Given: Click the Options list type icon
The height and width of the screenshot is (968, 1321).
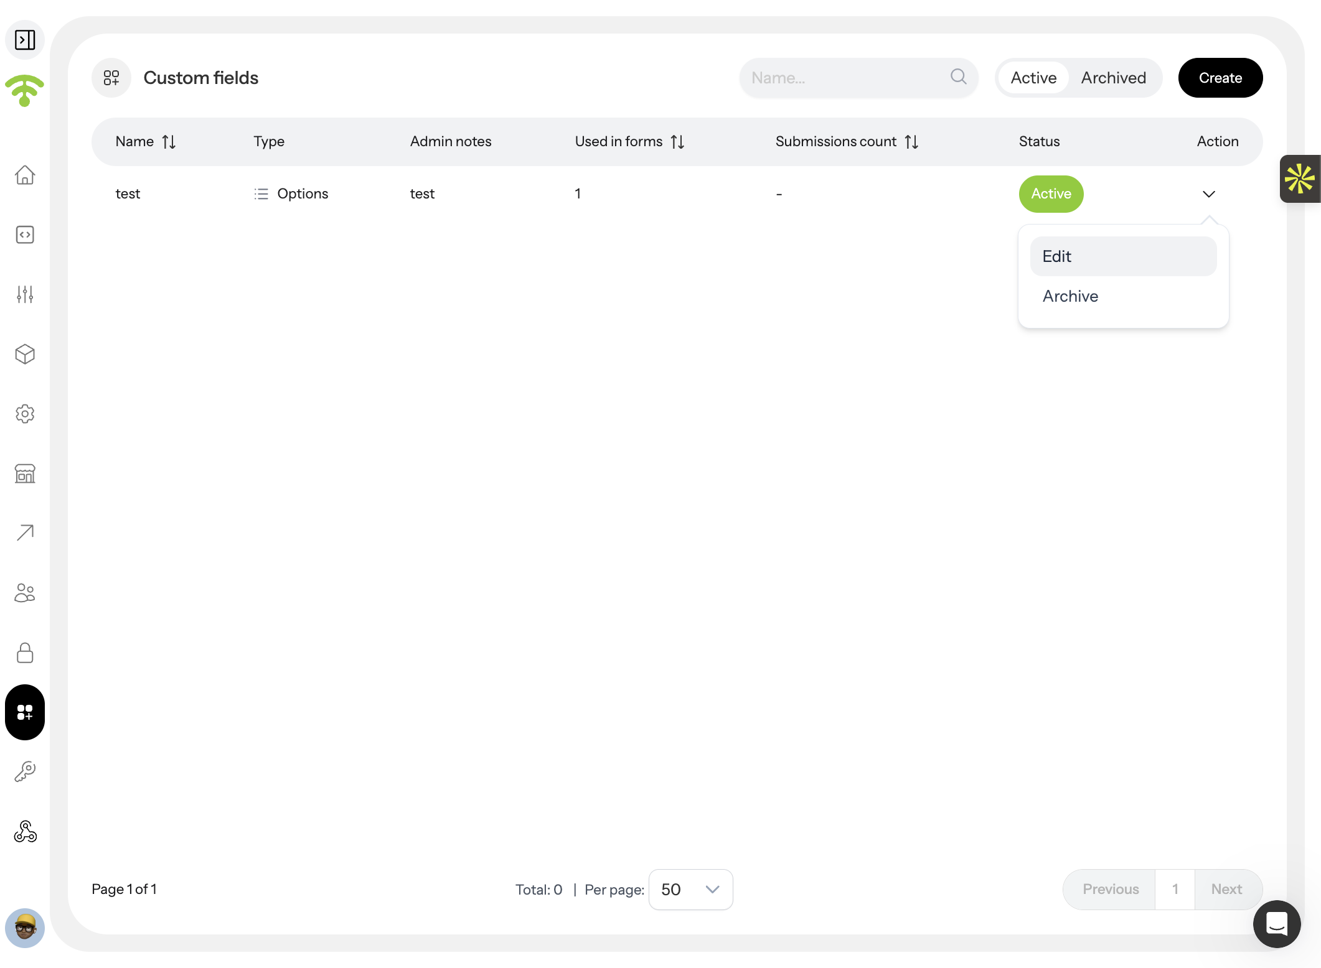Looking at the screenshot, I should [x=261, y=194].
